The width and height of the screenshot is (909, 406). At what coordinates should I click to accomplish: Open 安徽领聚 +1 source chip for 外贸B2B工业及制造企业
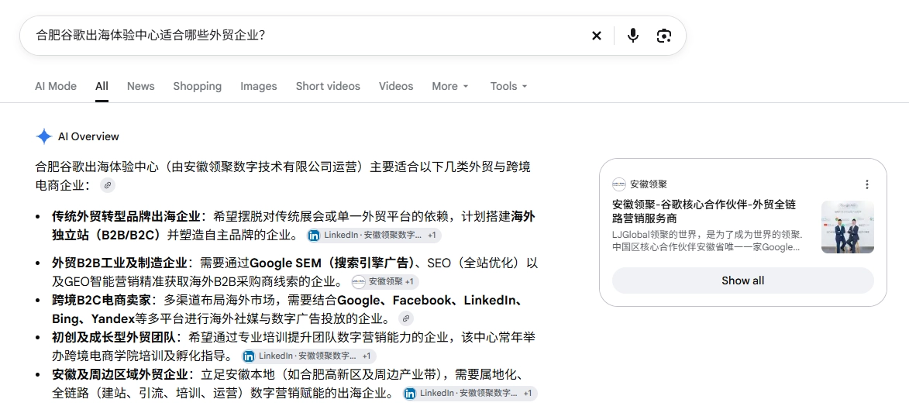point(385,282)
